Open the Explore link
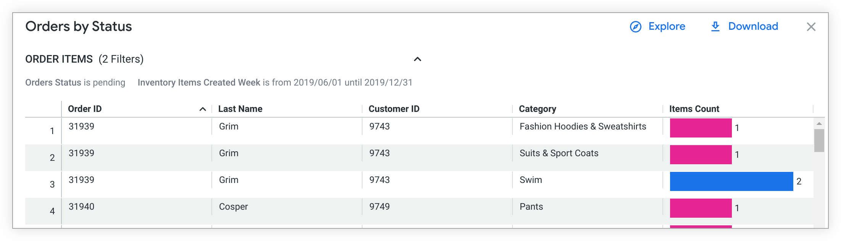841x241 pixels. pyautogui.click(x=667, y=26)
